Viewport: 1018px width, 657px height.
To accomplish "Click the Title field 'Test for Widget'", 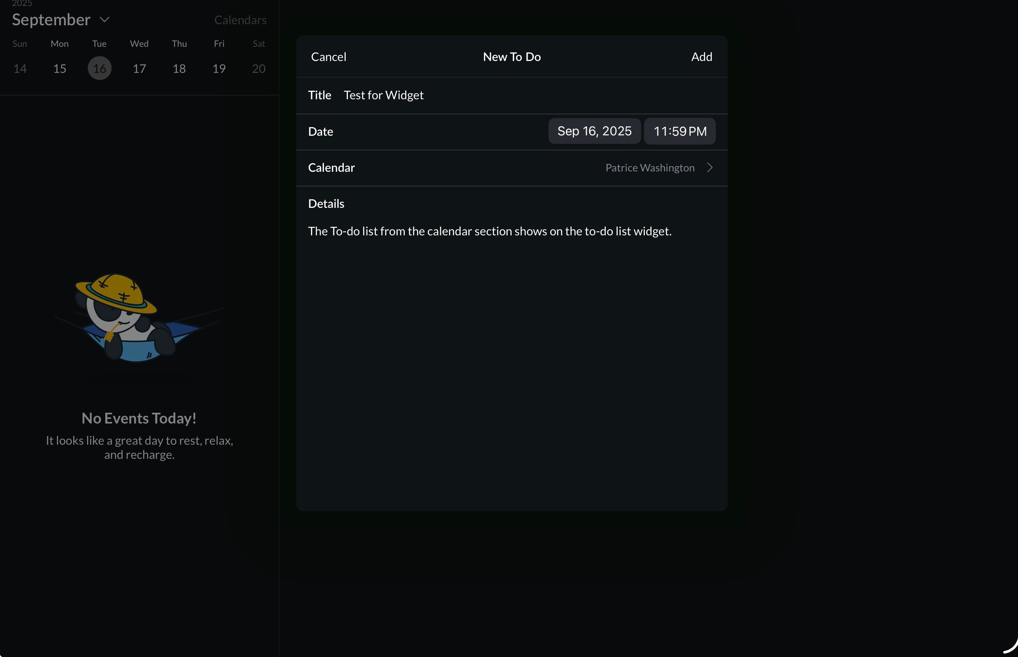I will click(x=383, y=95).
